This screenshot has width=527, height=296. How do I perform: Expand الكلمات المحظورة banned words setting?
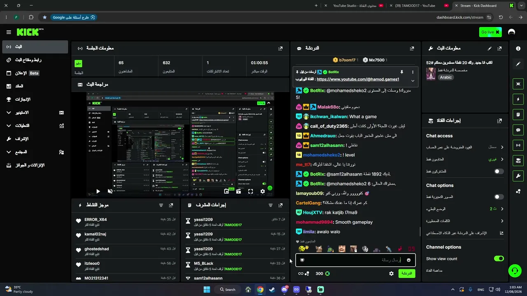465,221
